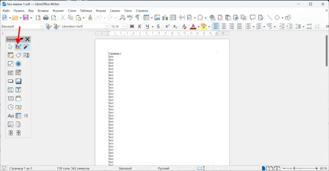This screenshot has width=329, height=171.
Task: Close the Элементы floating toolbar
Action: coord(28,39)
